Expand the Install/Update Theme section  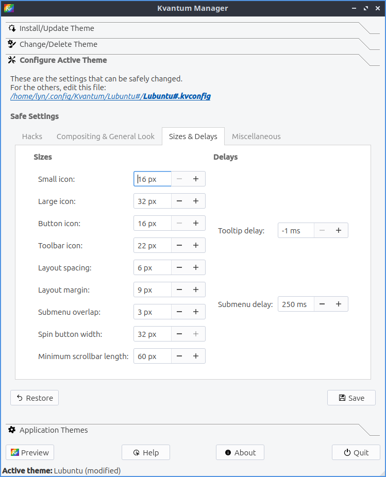coord(57,28)
